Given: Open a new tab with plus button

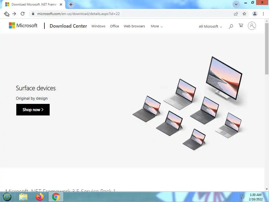Looking at the screenshot, I should [71, 4].
